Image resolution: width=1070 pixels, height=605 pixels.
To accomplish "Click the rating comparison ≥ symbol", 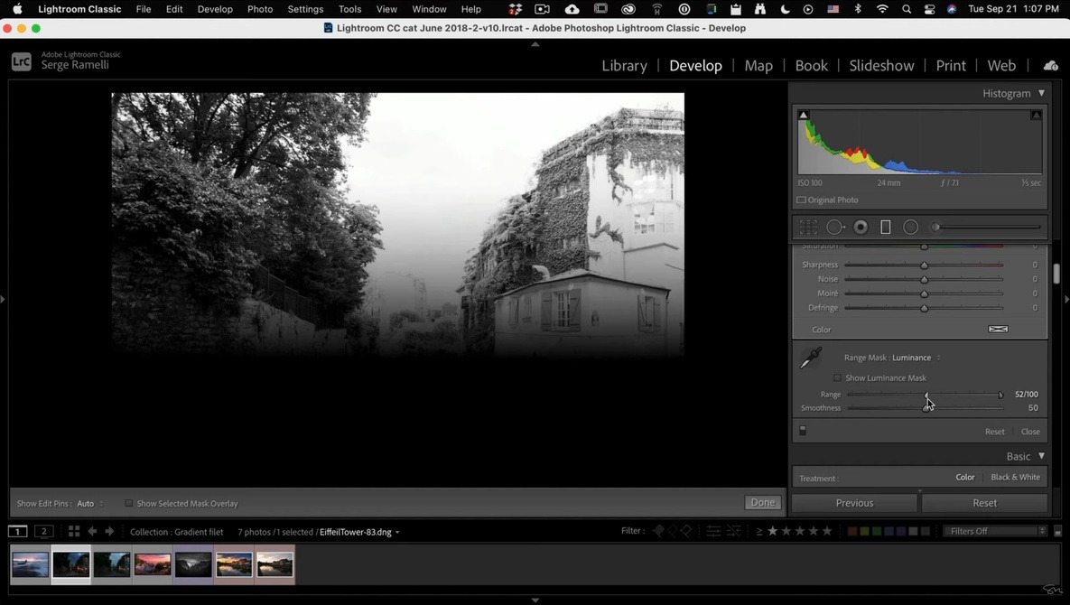I will [758, 531].
